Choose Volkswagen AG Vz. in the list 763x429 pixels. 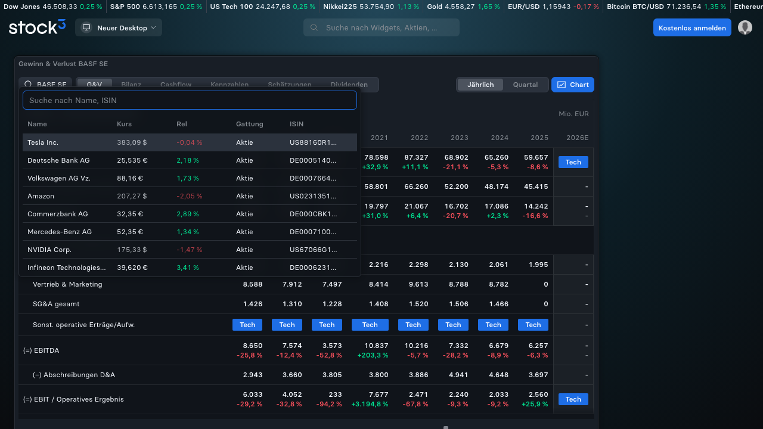coord(190,178)
